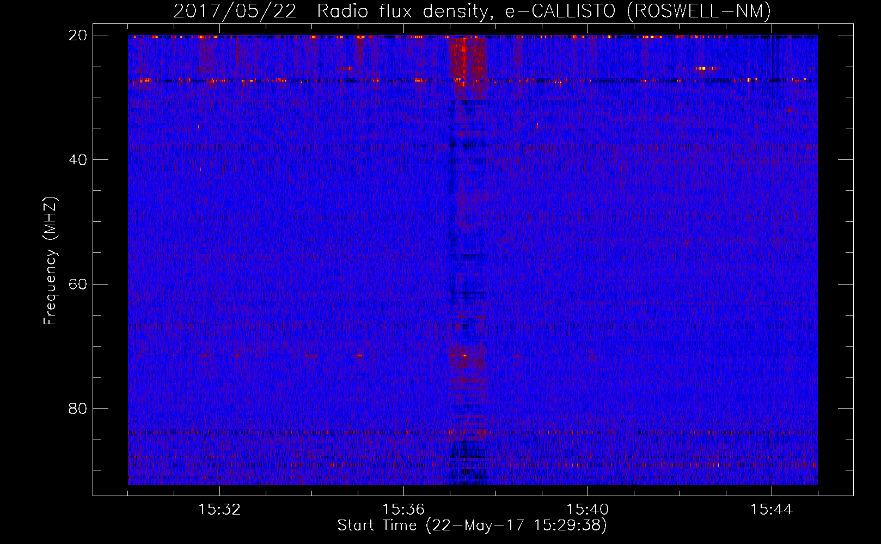The width and height of the screenshot is (881, 544).
Task: Select the 60 MHz tick label
Action: click(78, 285)
